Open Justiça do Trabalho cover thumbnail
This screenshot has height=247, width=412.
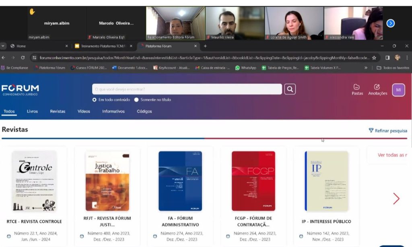107,181
